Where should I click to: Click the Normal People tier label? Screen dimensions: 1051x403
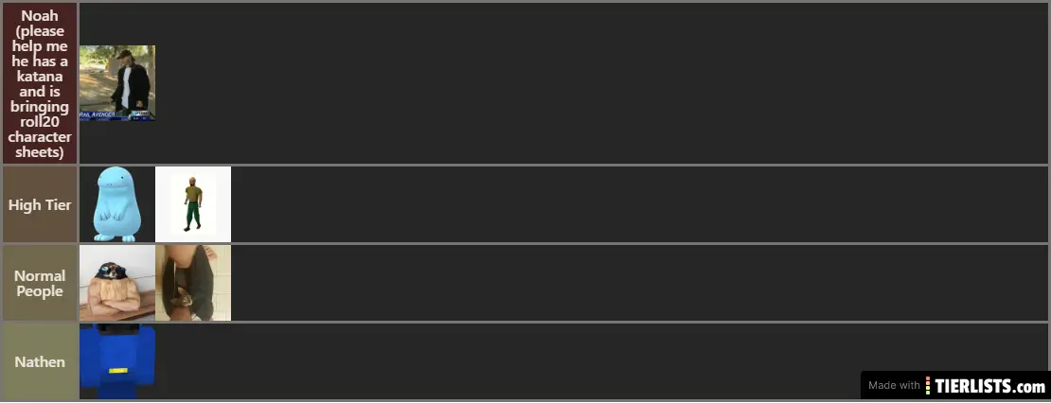coord(40,284)
